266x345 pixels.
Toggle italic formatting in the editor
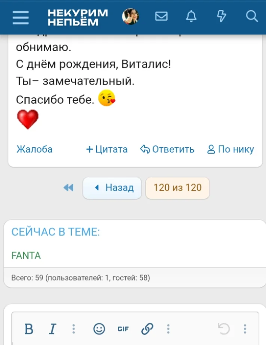[x=53, y=328]
